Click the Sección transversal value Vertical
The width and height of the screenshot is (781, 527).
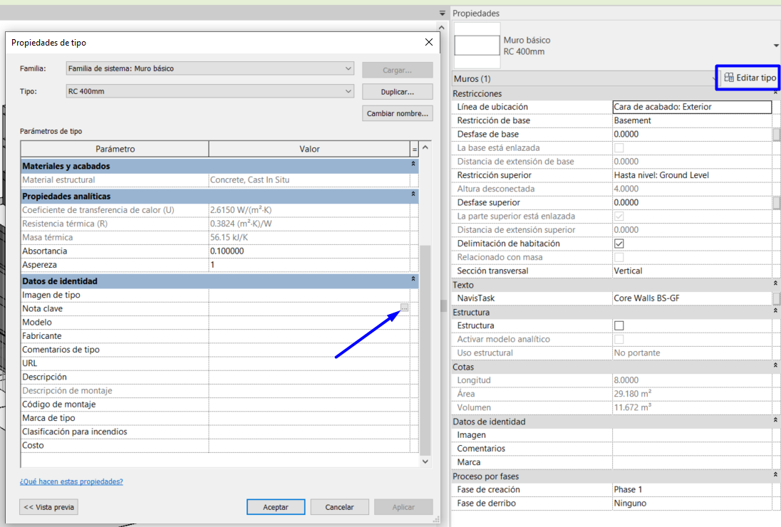click(x=692, y=271)
